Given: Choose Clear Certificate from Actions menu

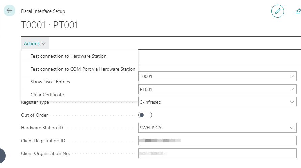Looking at the screenshot, I should (47, 95).
